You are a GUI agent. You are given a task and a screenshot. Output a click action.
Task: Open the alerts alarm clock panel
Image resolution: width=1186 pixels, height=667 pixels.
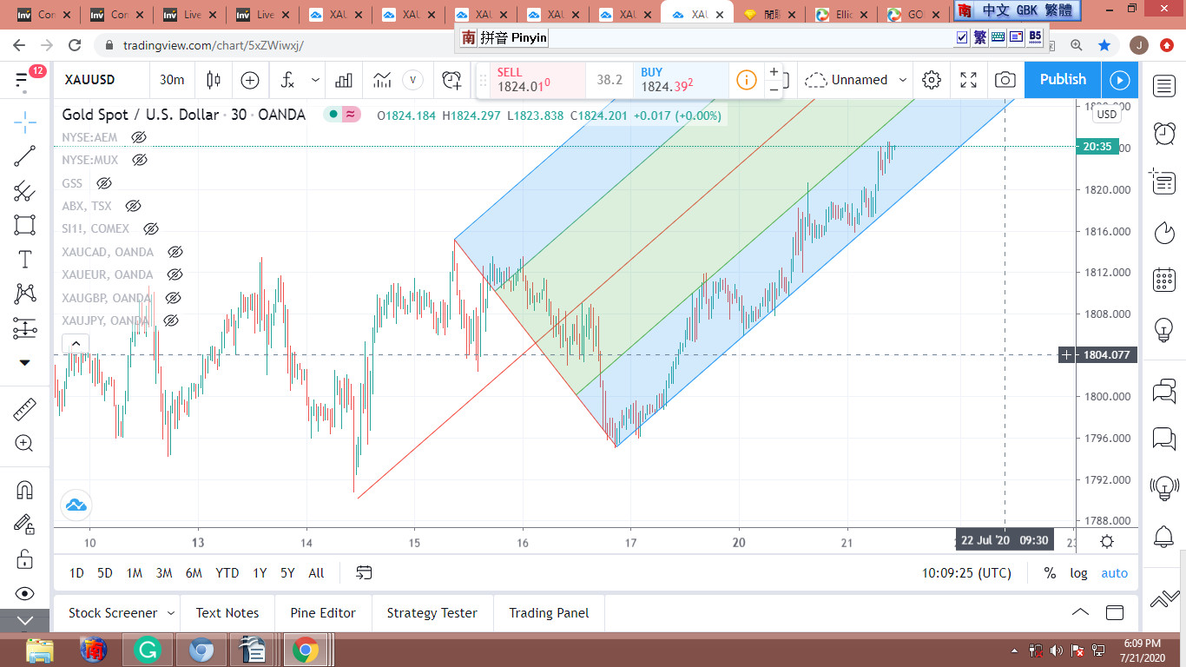(x=1163, y=133)
